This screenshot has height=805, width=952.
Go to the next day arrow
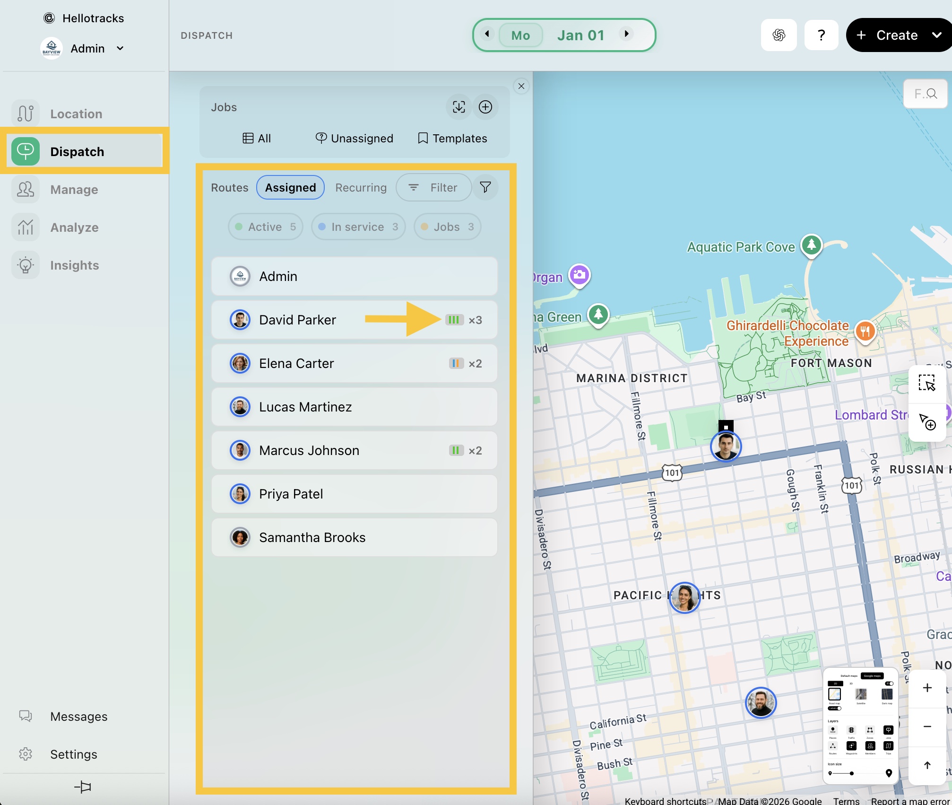[626, 34]
